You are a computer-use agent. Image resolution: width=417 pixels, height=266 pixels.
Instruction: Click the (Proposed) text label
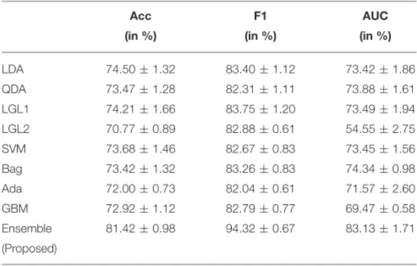click(x=29, y=248)
